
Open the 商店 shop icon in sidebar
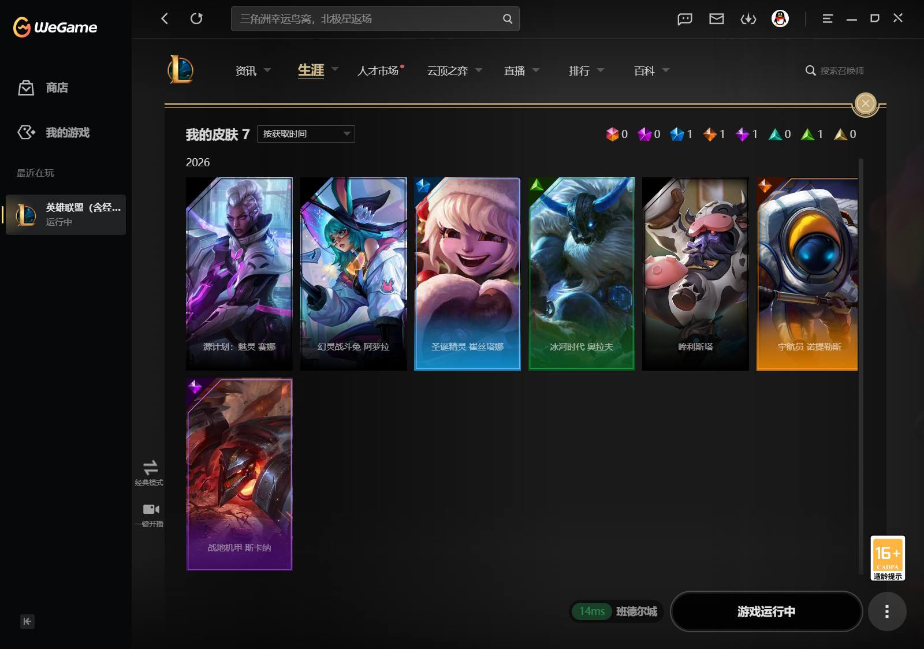point(26,88)
